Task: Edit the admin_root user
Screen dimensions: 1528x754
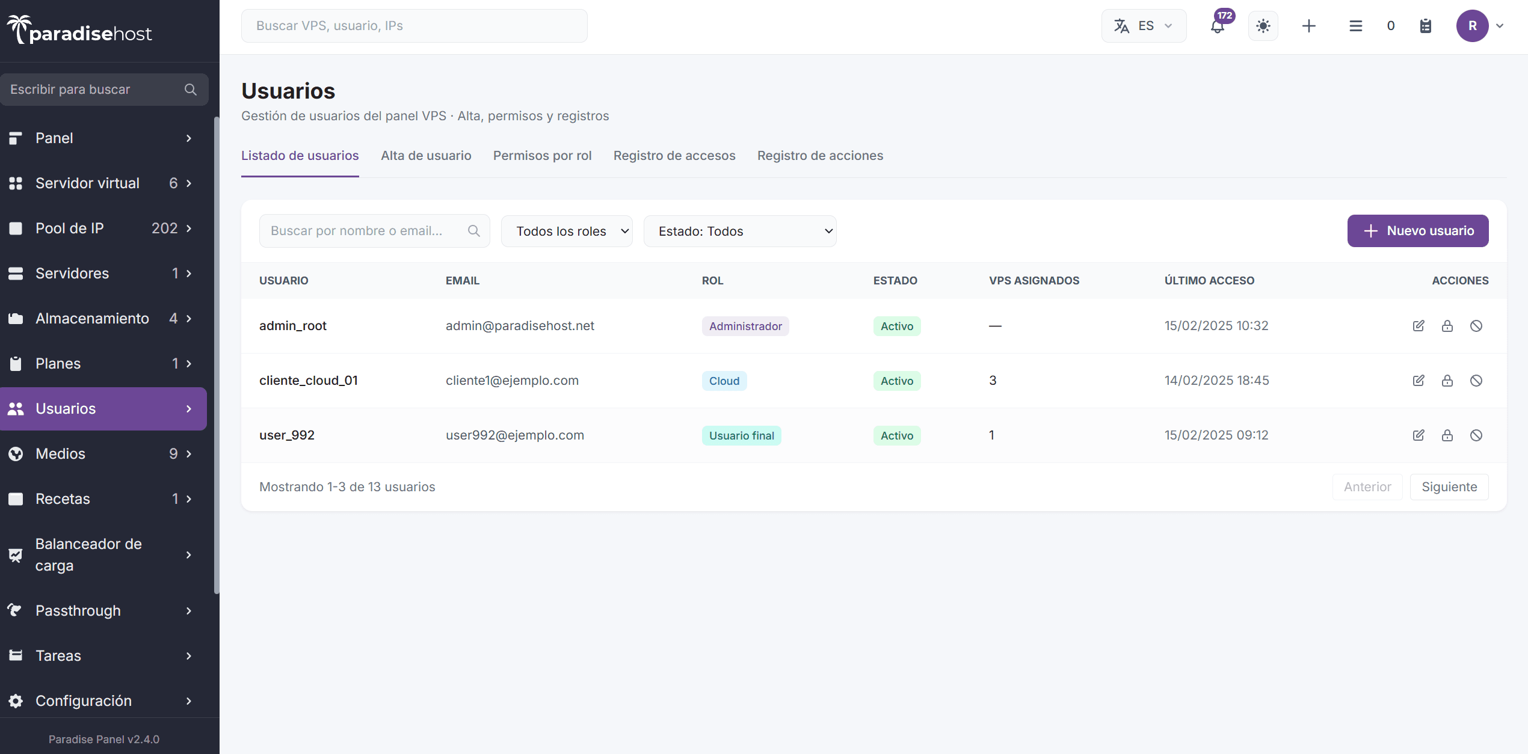Action: pos(1419,326)
